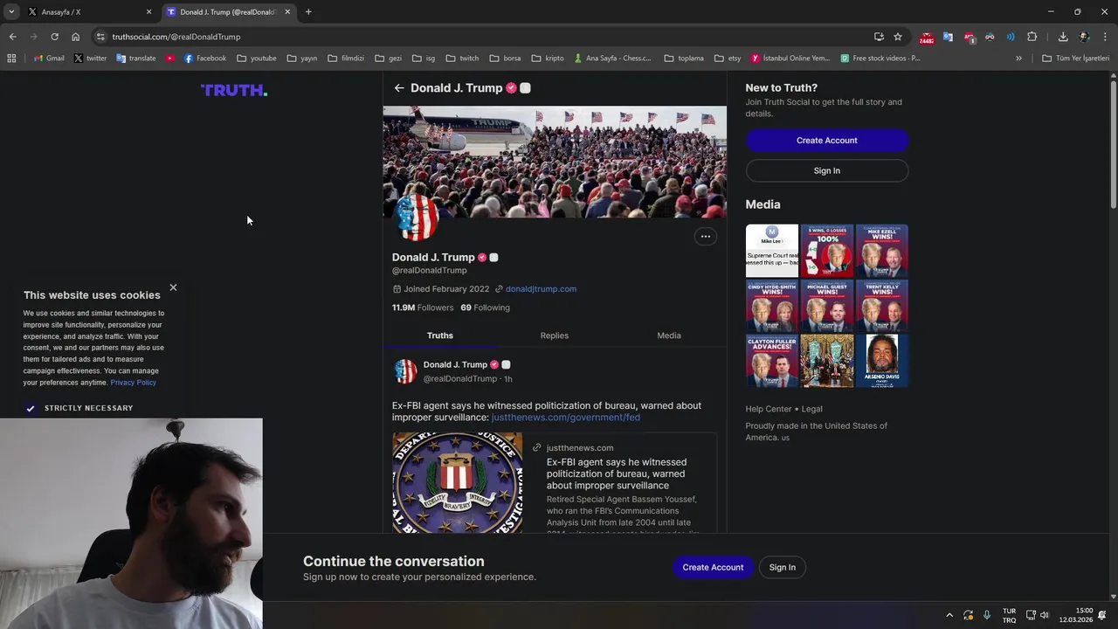Open the Chrome three-dot menu
This screenshot has width=1118, height=629.
click(1105, 37)
